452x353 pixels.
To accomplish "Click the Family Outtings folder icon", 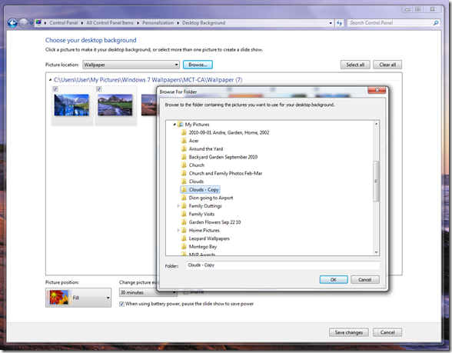I will point(184,206).
